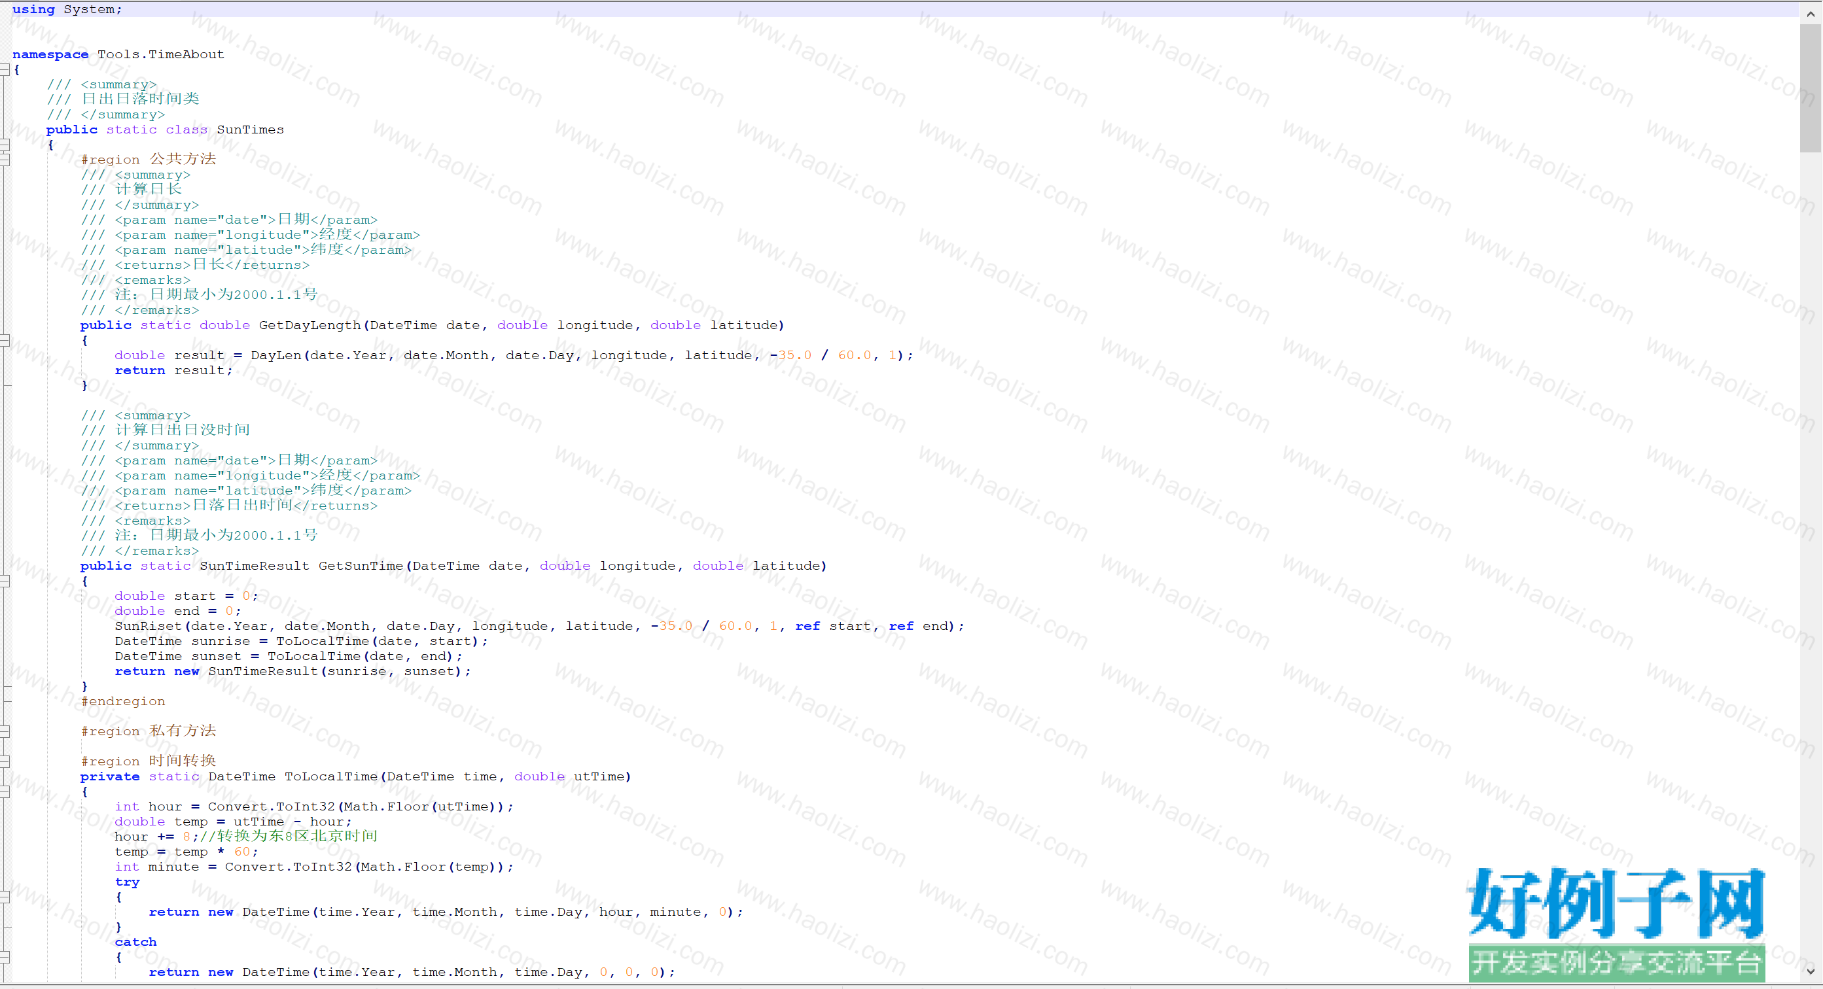
Task: Click the 'DayLen' function call
Action: (276, 355)
